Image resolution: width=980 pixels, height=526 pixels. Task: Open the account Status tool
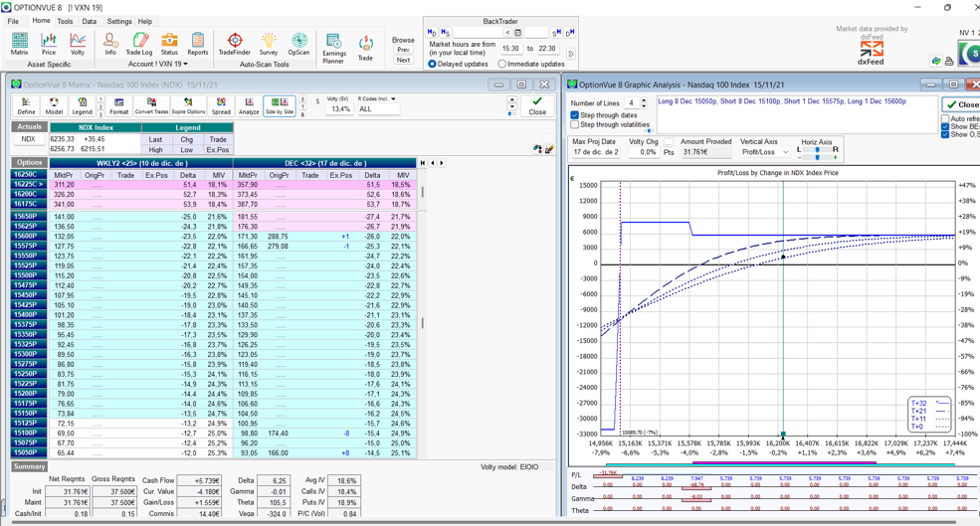(x=169, y=44)
